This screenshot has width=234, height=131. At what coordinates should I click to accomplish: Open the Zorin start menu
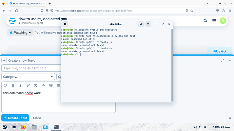tap(5, 127)
